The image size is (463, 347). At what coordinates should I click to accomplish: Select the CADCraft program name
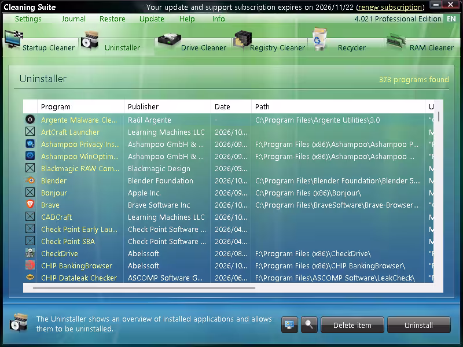tap(56, 217)
